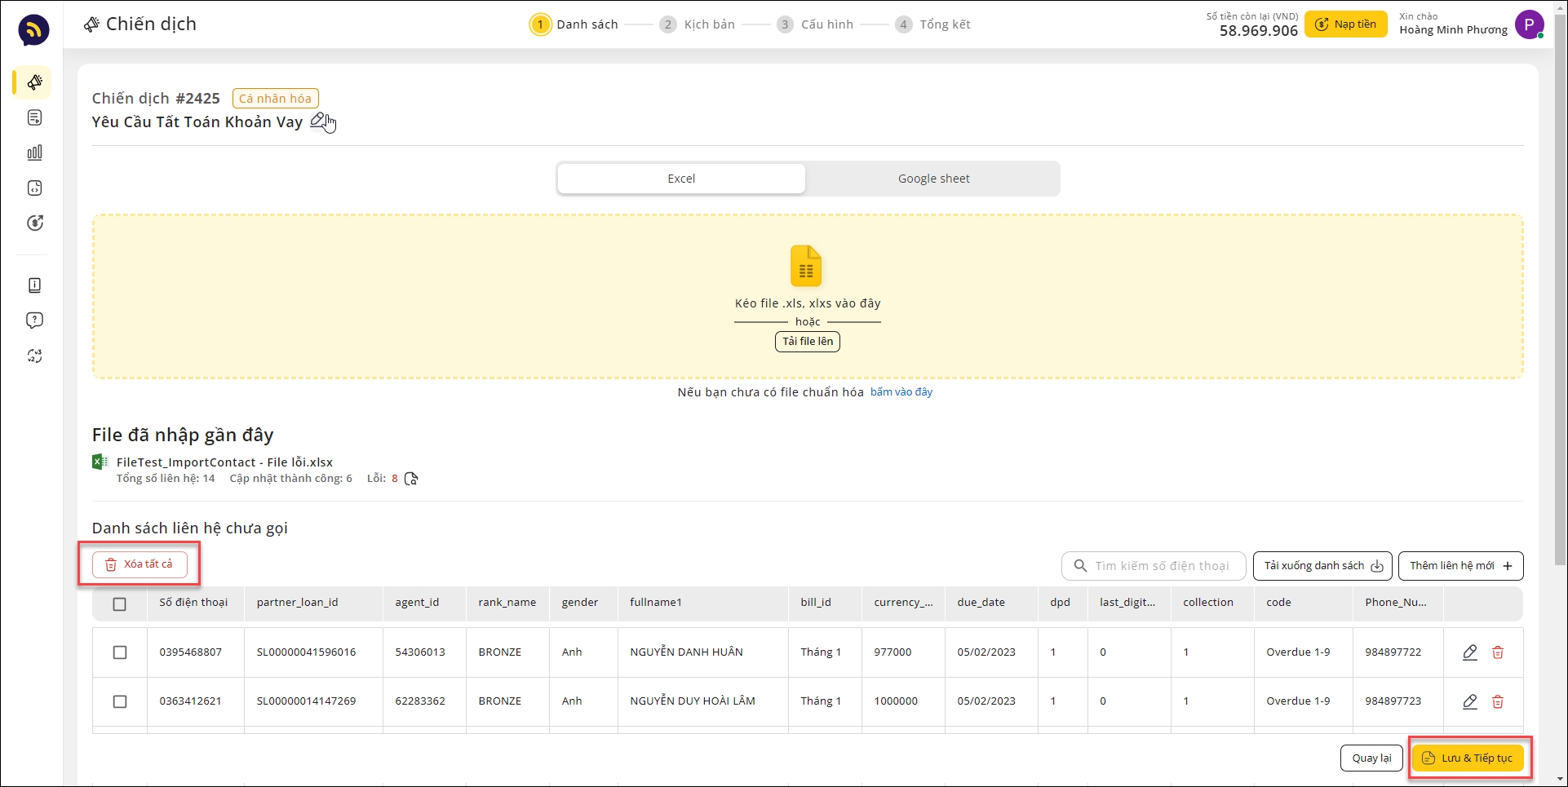Edit contact row for NGUYỄN DANH HUÂN

pos(1469,652)
